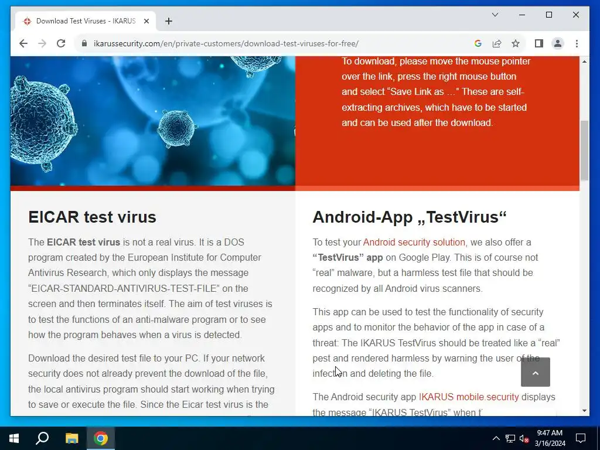This screenshot has height=450, width=600.
Task: Click the Android-App TestVirus heading
Action: tap(410, 217)
